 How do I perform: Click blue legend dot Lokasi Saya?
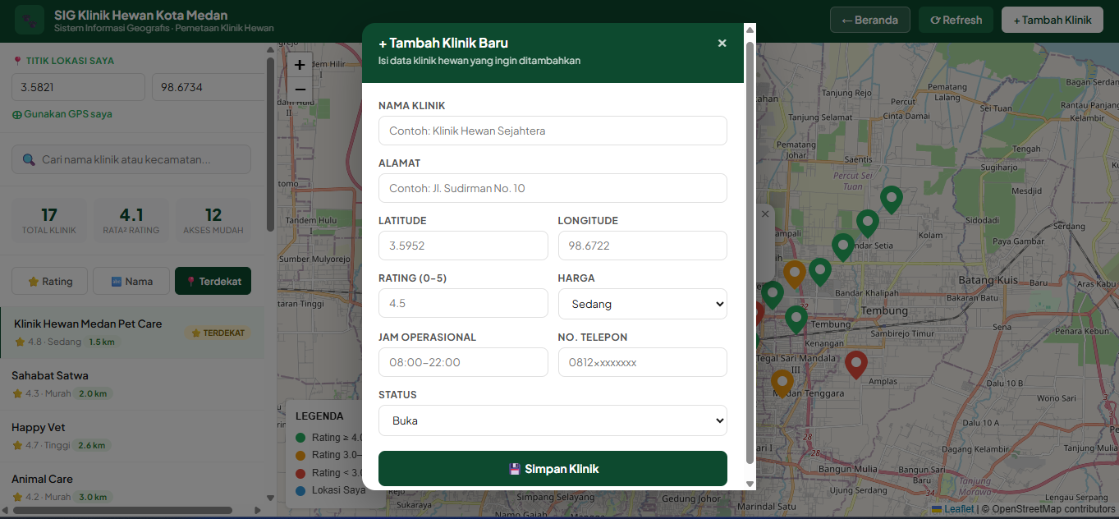coord(300,491)
